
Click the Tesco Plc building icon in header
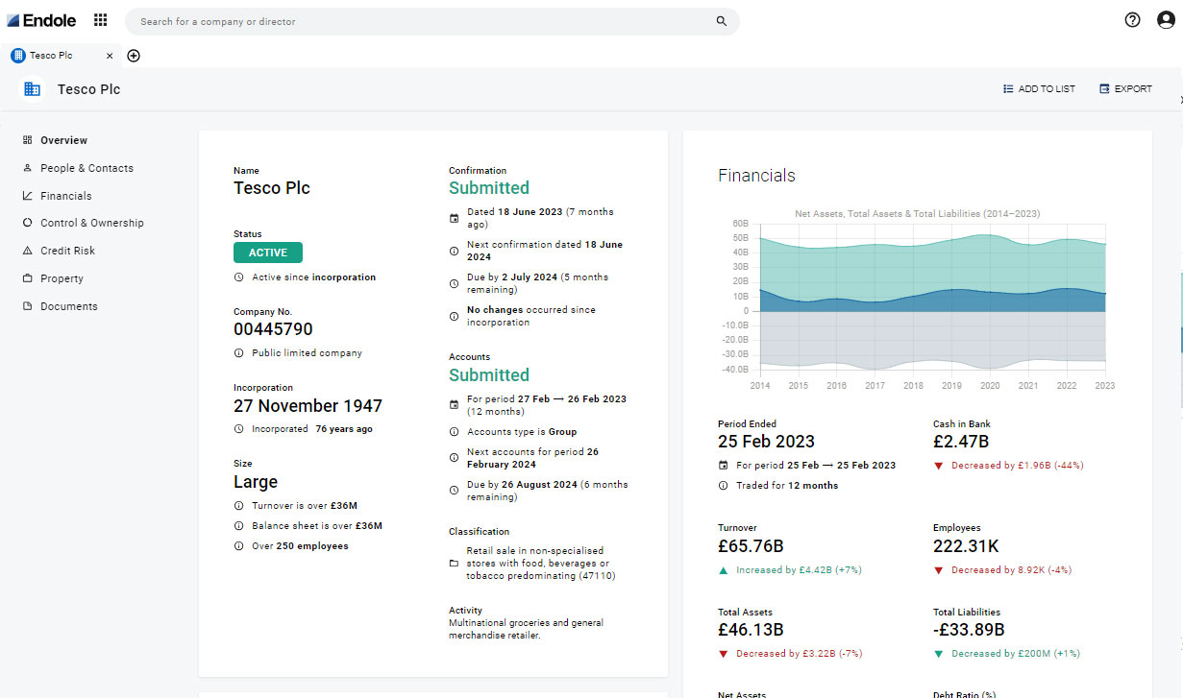(x=32, y=88)
